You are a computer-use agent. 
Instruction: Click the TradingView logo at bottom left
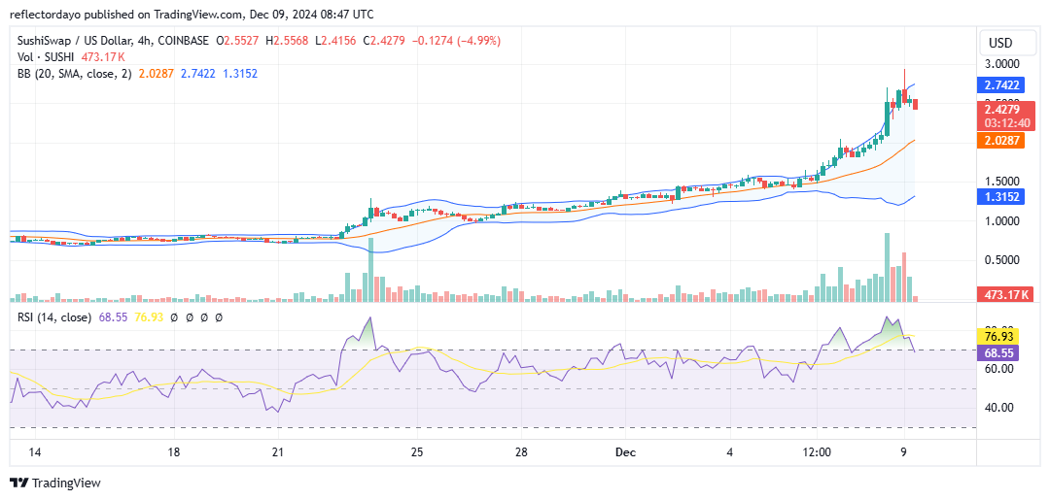coord(54,483)
